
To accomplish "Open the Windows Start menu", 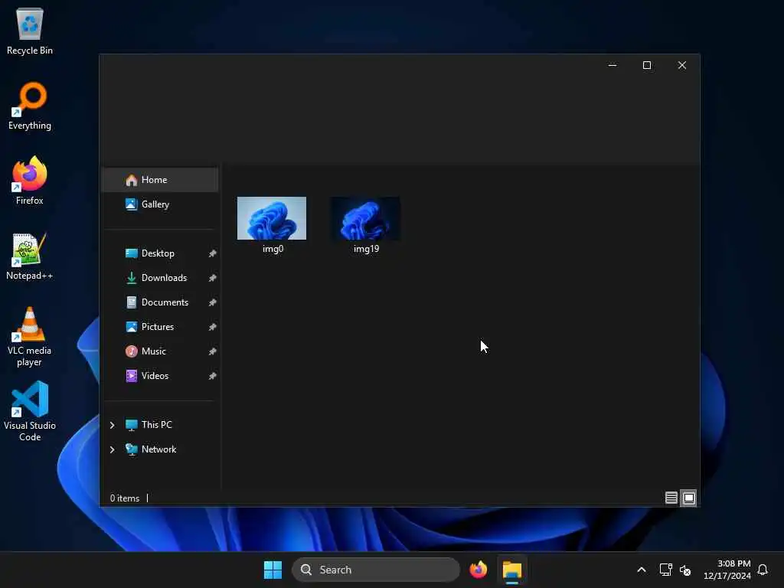I will point(273,570).
